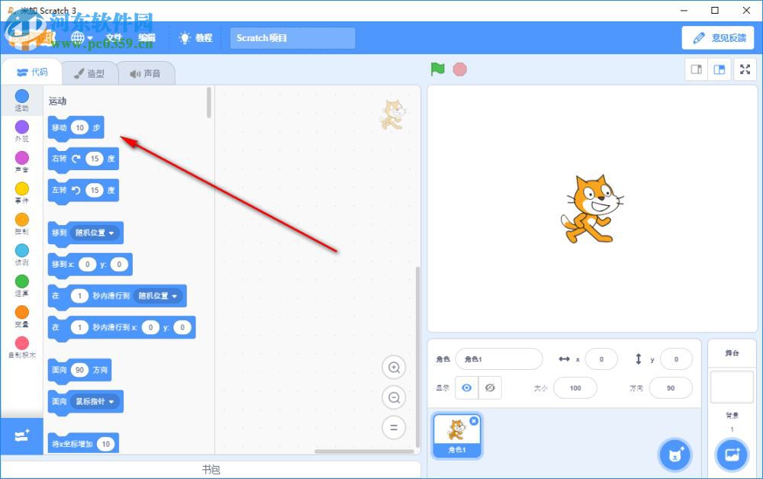The width and height of the screenshot is (763, 479).
Task: Click the Scratch项目 project name field
Action: coord(292,37)
